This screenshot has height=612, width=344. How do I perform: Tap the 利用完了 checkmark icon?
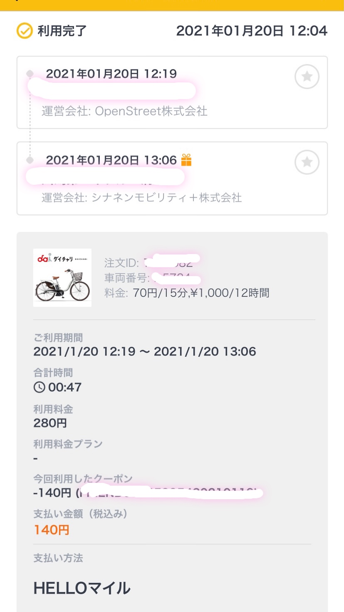(25, 31)
